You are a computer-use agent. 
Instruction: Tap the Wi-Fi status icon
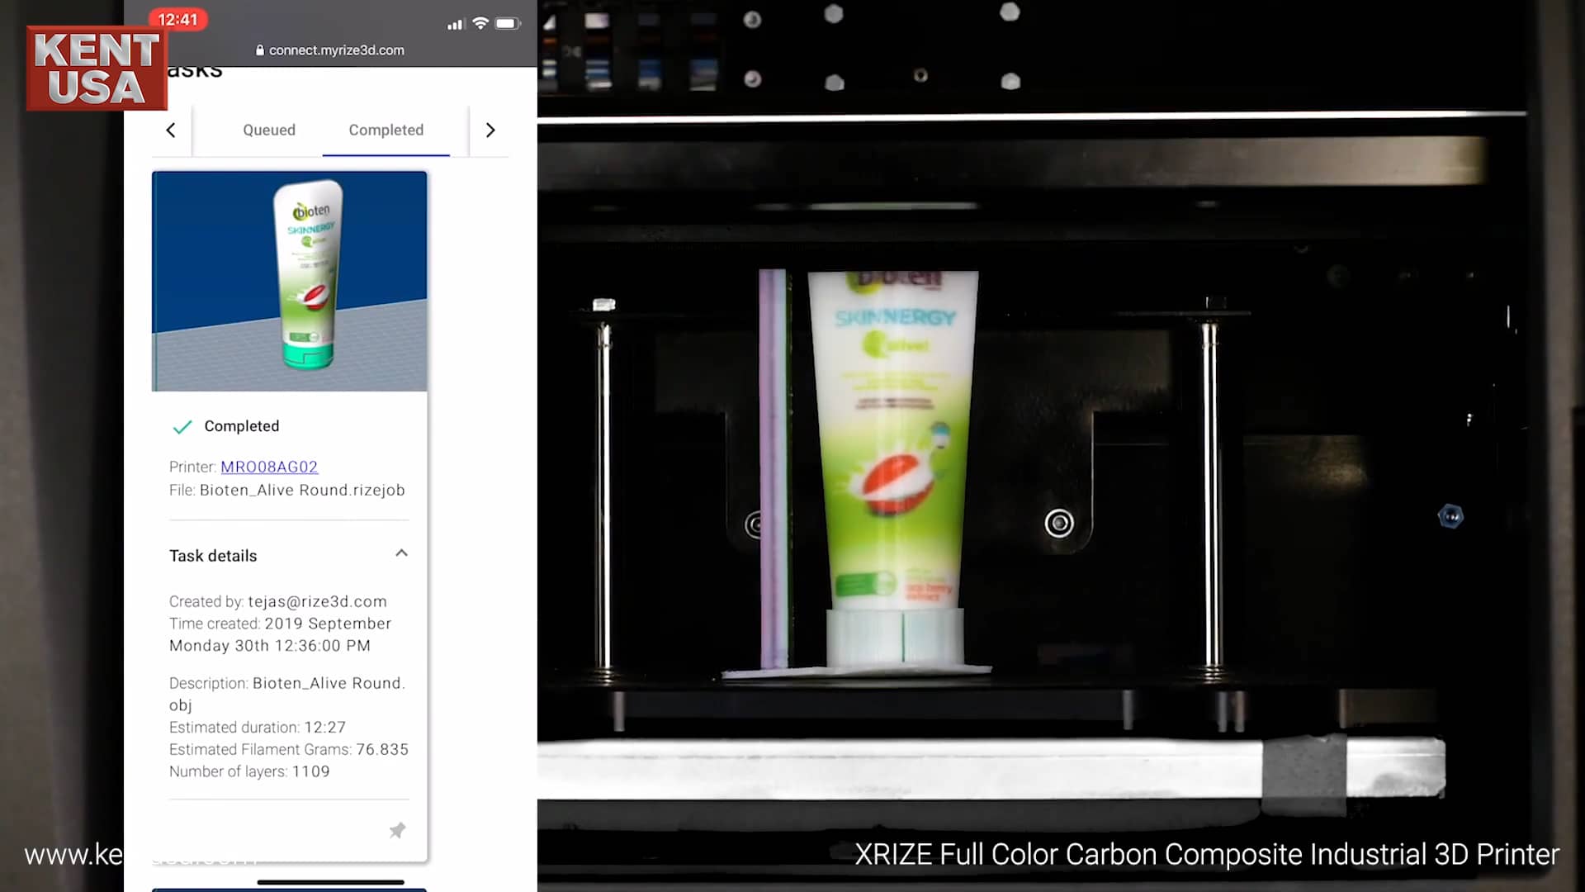coord(481,23)
